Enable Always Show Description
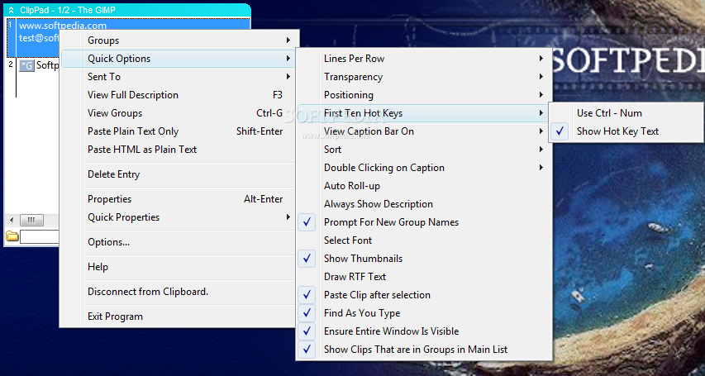The image size is (705, 376). [x=423, y=204]
